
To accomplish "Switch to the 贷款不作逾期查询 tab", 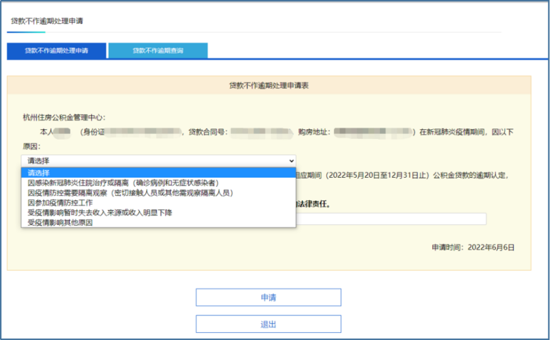I will click(157, 51).
